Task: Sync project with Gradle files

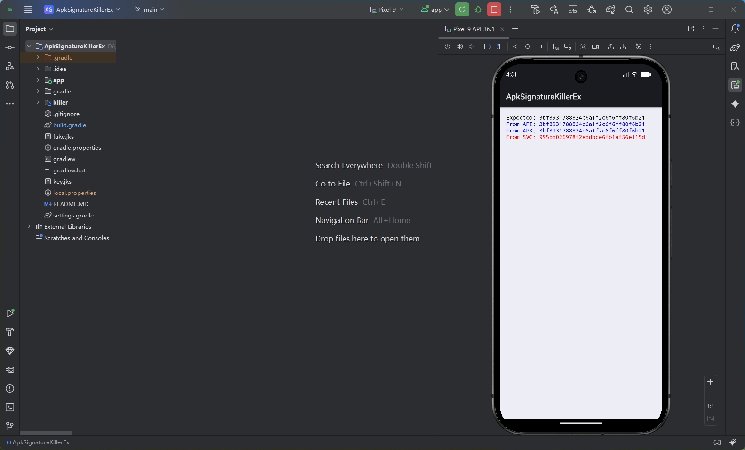Action: point(610,9)
